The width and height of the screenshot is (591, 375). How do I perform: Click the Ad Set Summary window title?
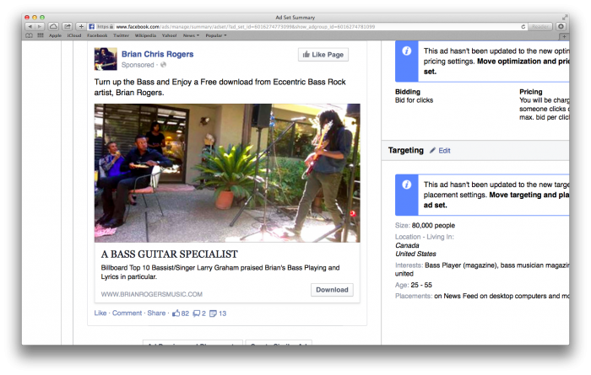(x=295, y=18)
